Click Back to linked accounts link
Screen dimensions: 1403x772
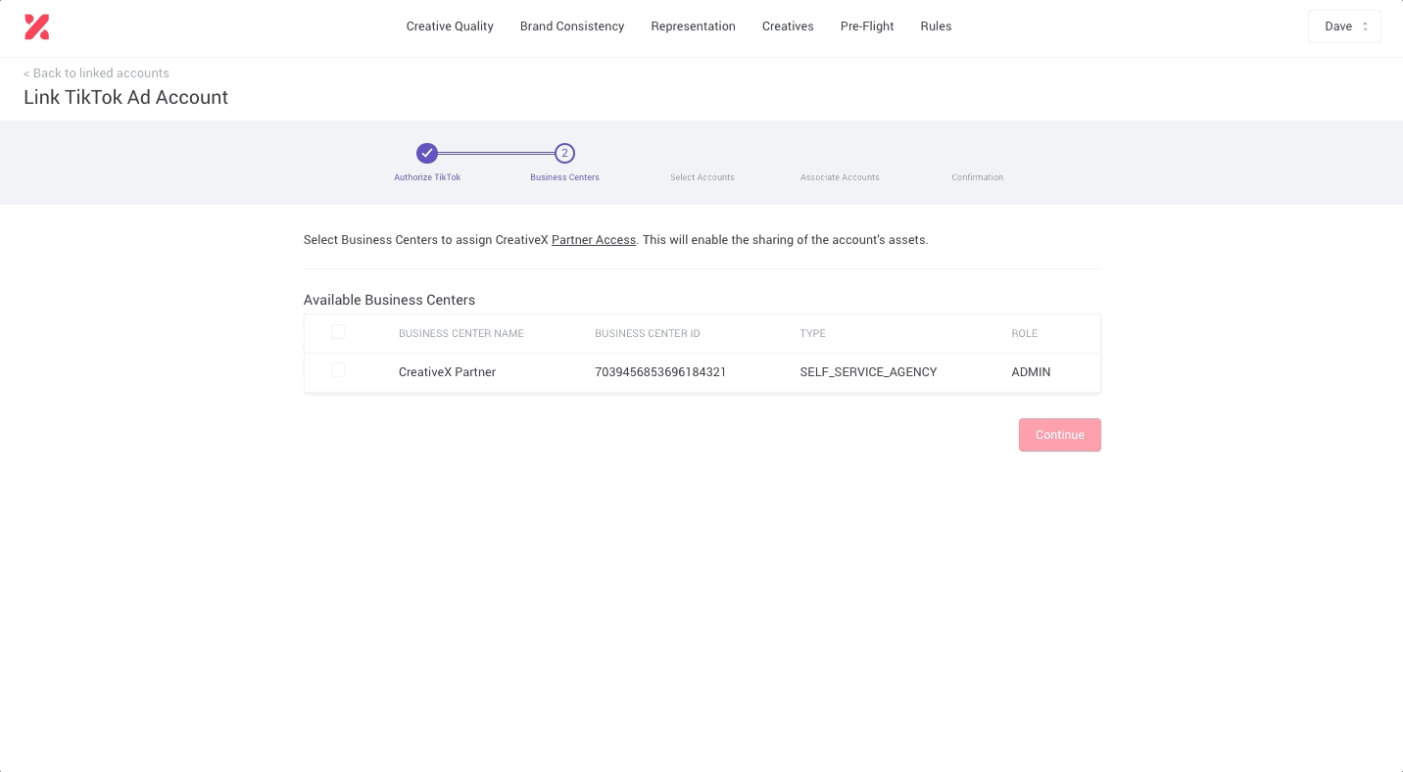click(x=96, y=73)
